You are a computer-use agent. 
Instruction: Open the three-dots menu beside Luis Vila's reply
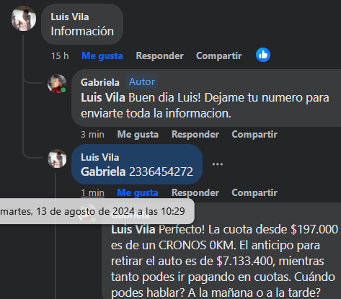click(x=218, y=164)
